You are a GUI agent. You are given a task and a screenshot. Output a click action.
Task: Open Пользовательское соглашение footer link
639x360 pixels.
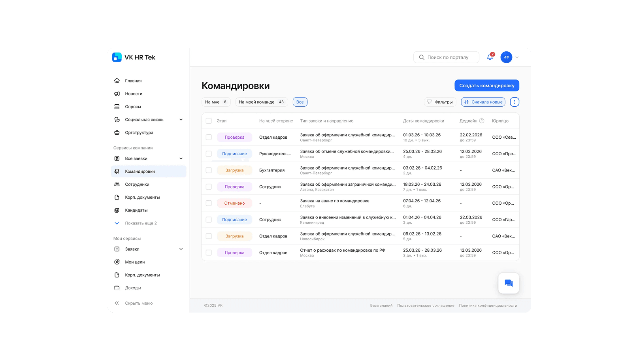pos(426,305)
